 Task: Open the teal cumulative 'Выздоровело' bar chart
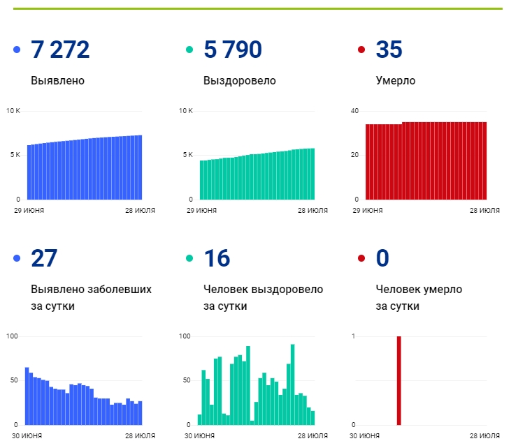[257, 174]
